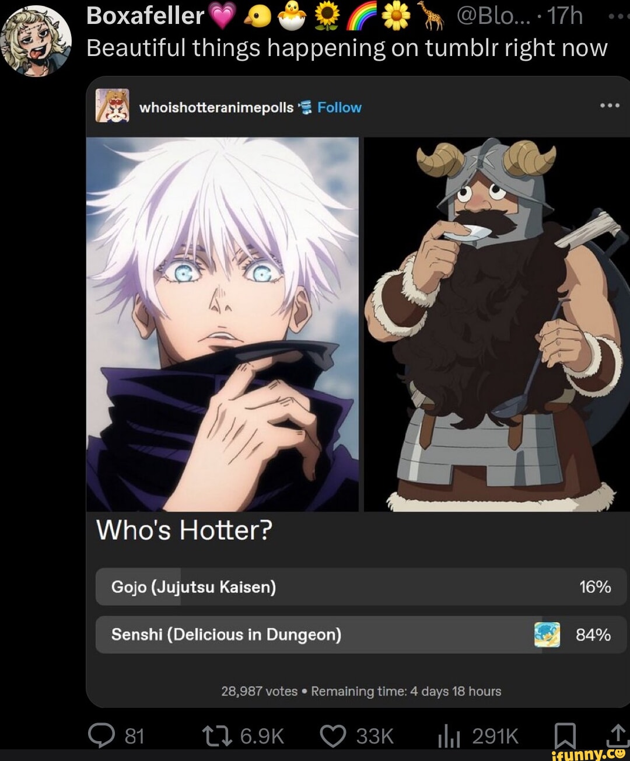Open tweet options three-dot menu
This screenshot has height=761, width=630.
tap(618, 16)
